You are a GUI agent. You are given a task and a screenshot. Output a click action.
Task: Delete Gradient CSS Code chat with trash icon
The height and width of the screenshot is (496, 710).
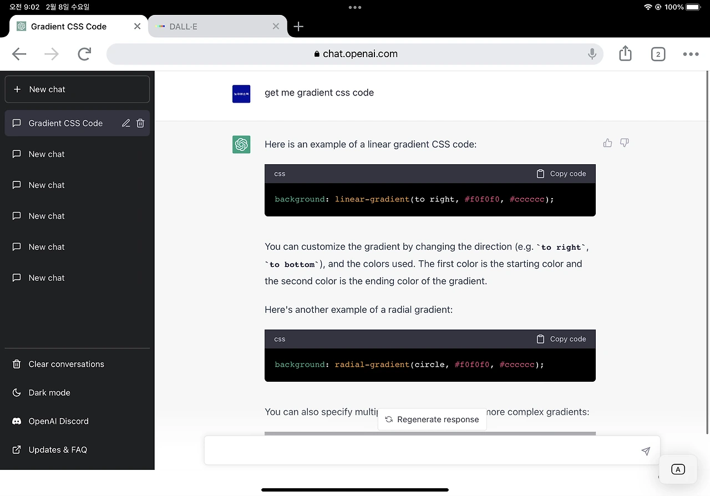pos(140,123)
